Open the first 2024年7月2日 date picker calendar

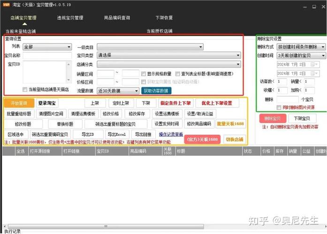pyautogui.click(x=314, y=65)
